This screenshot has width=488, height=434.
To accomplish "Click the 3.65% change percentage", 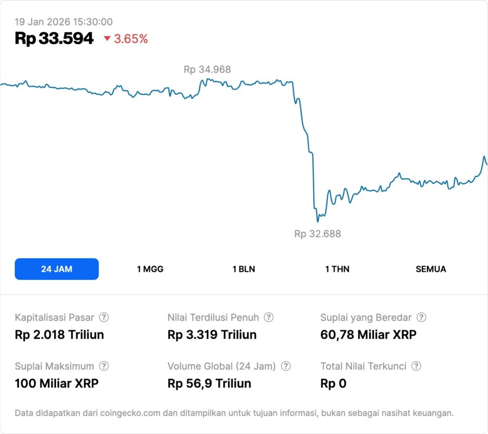I will (x=131, y=39).
